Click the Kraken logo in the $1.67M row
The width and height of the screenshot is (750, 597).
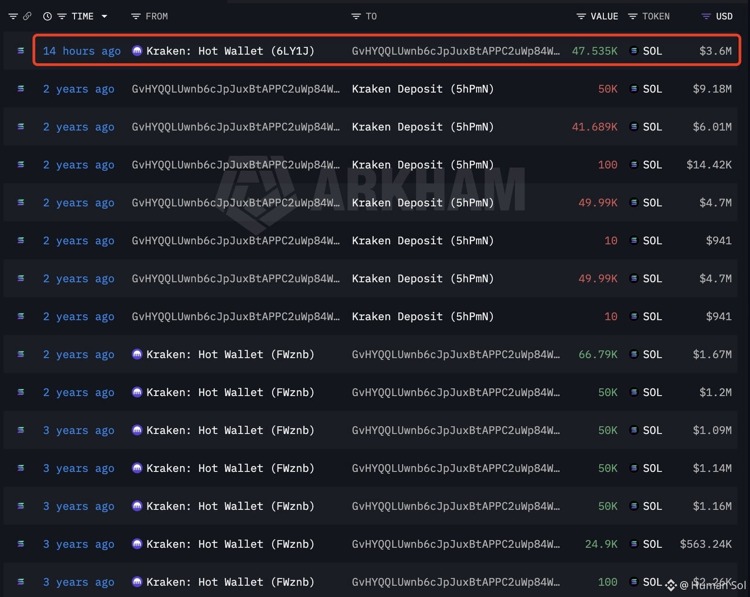click(137, 354)
